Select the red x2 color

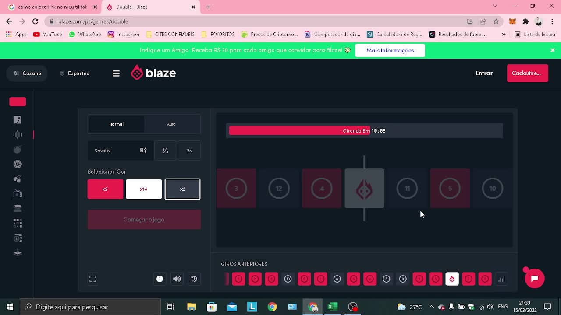[105, 189]
